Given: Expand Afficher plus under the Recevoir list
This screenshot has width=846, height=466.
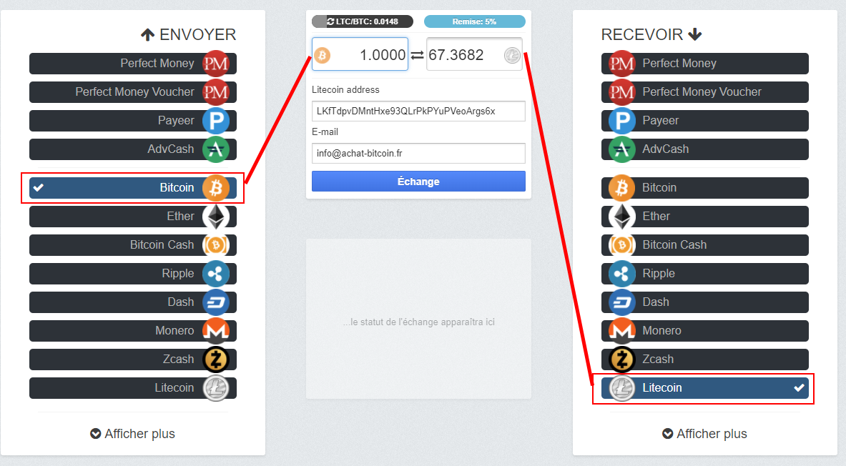Looking at the screenshot, I should [704, 434].
